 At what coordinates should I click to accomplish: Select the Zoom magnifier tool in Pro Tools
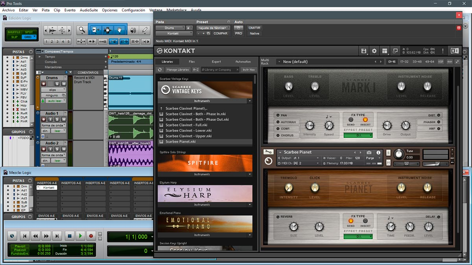(82, 30)
